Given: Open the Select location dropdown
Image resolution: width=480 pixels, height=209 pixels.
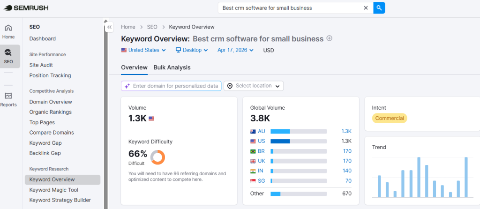Looking at the screenshot, I should pyautogui.click(x=254, y=86).
